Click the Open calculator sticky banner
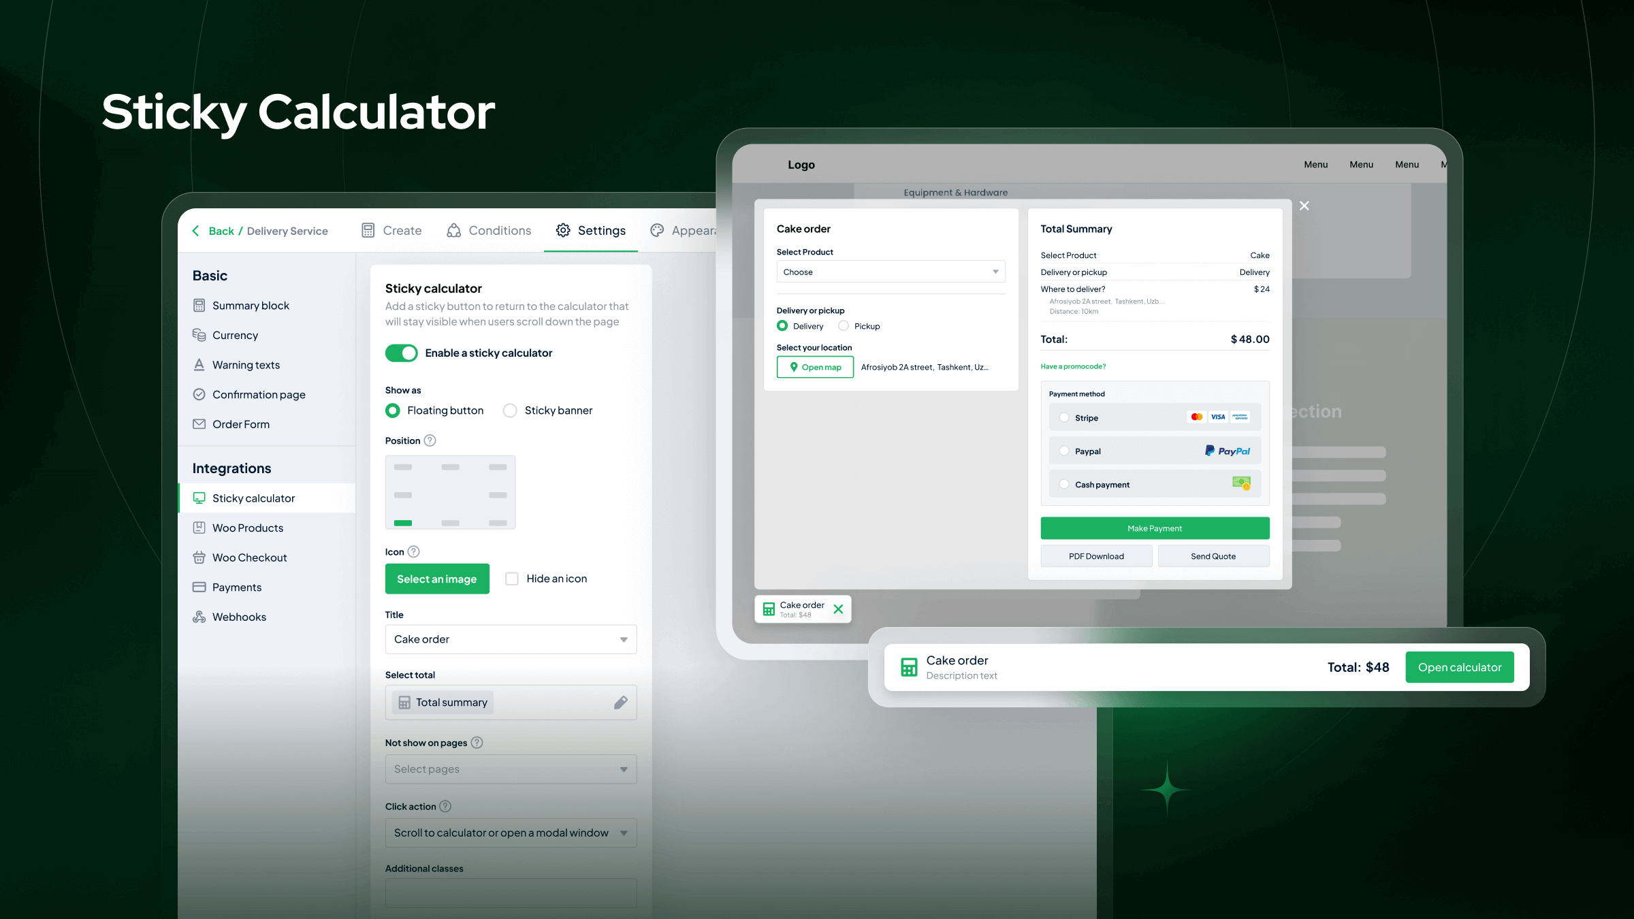This screenshot has height=919, width=1634. pos(1459,666)
